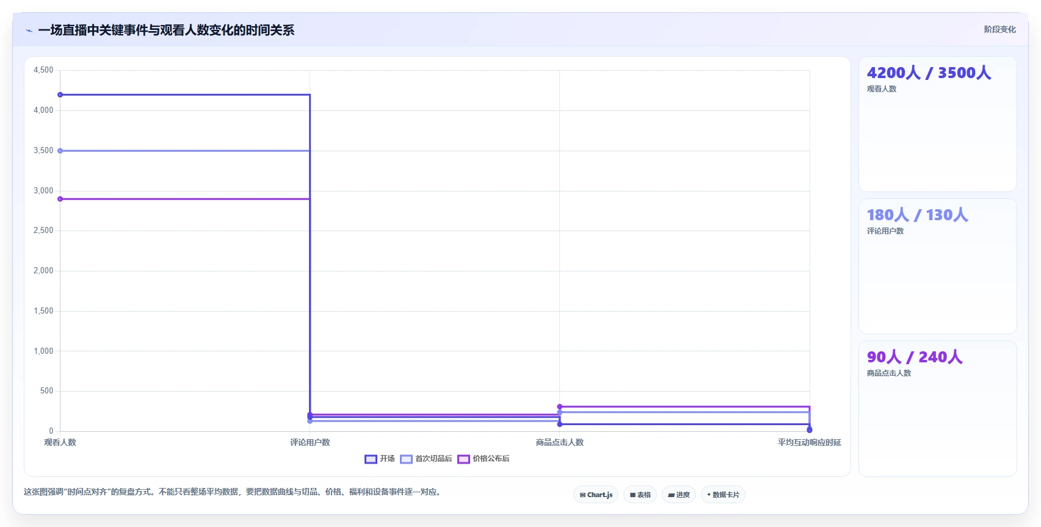Click the data point at 平均互动响应时延
Screen dimensions: 1041x527
coord(810,430)
